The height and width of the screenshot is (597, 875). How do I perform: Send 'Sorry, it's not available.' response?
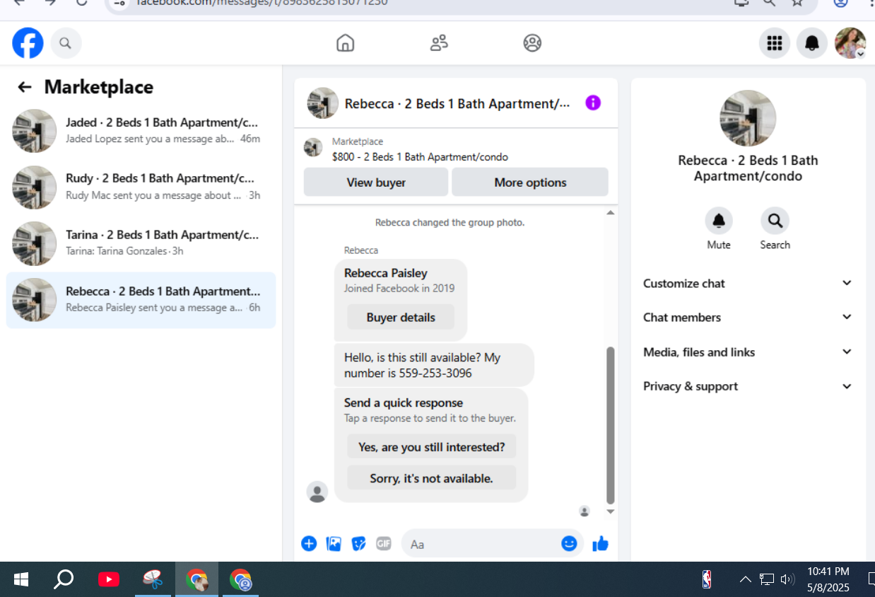(x=431, y=477)
